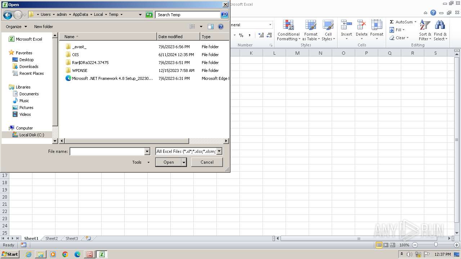
Task: Change view icon in the Open dialog
Action: 192,27
